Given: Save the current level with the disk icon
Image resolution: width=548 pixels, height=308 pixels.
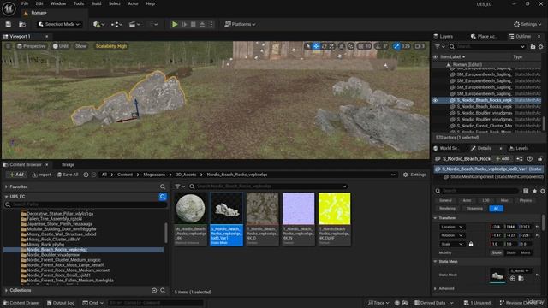Looking at the screenshot, I should [x=9, y=25].
